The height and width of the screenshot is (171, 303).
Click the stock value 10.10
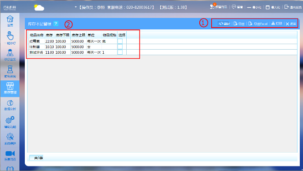click(x=50, y=47)
